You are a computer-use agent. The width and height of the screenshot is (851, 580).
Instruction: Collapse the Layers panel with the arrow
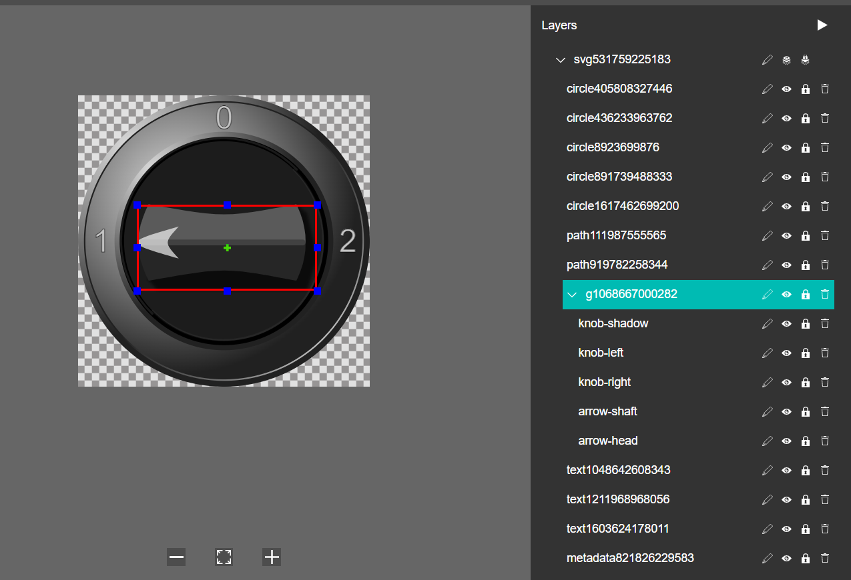pos(822,25)
